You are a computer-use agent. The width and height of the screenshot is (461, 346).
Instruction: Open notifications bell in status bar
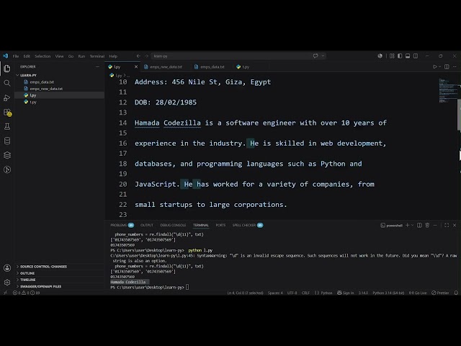tap(456, 293)
